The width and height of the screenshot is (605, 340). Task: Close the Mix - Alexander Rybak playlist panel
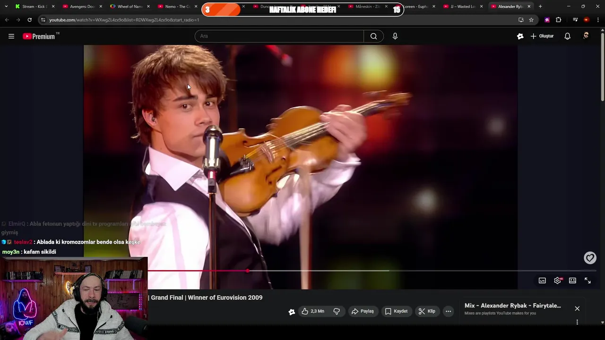click(x=577, y=308)
